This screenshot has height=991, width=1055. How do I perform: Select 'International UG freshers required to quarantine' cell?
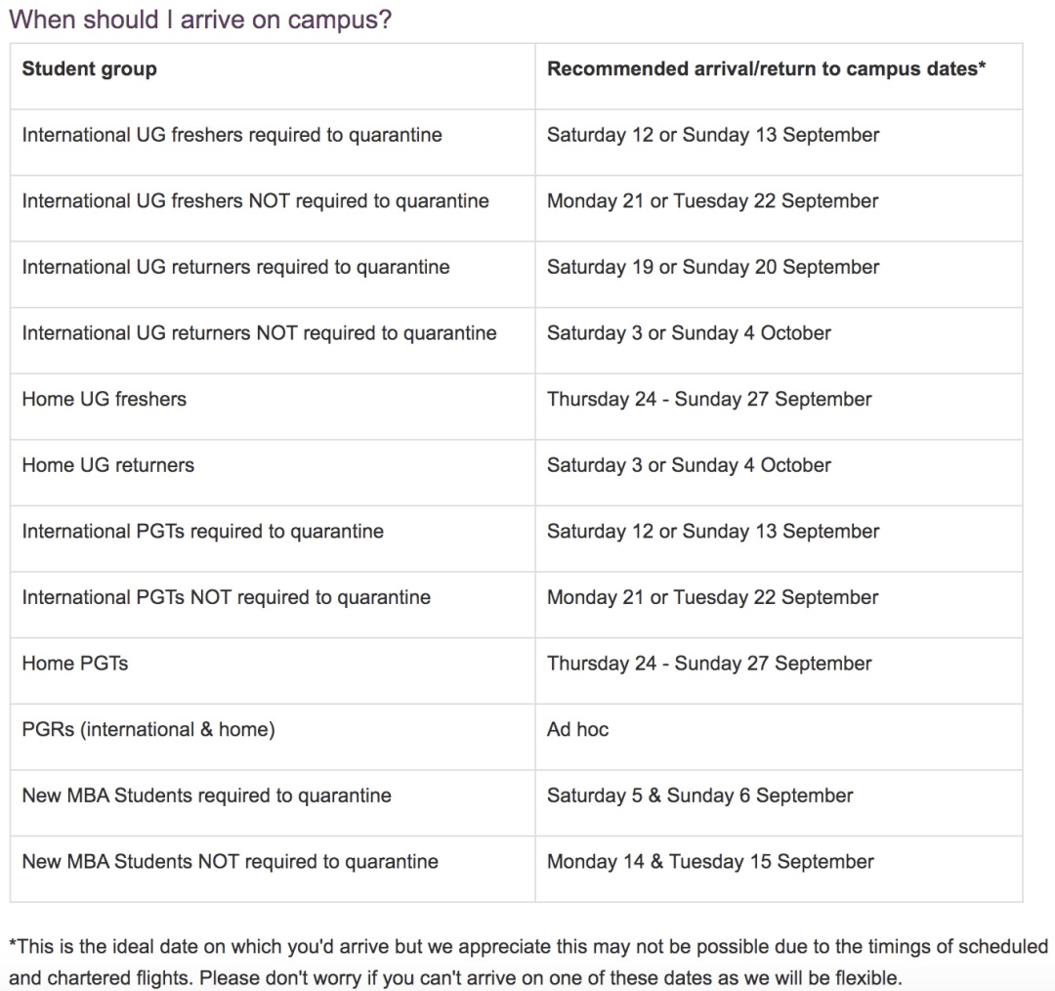point(232,135)
